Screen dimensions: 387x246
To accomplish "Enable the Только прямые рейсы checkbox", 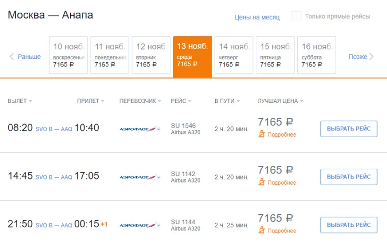I will click(x=296, y=16).
